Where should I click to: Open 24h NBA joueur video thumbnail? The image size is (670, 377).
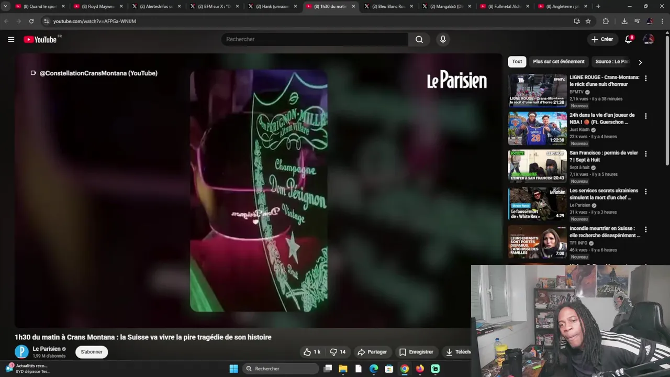pyautogui.click(x=538, y=128)
